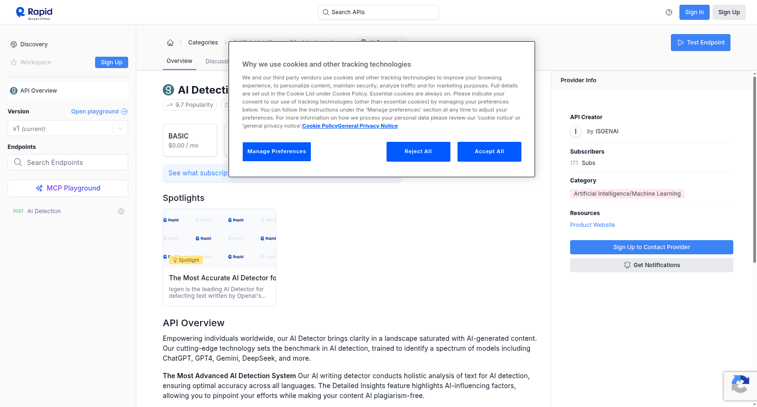This screenshot has height=407, width=757.
Task: Click Sign Up to Contact Provider
Action: [x=651, y=247]
